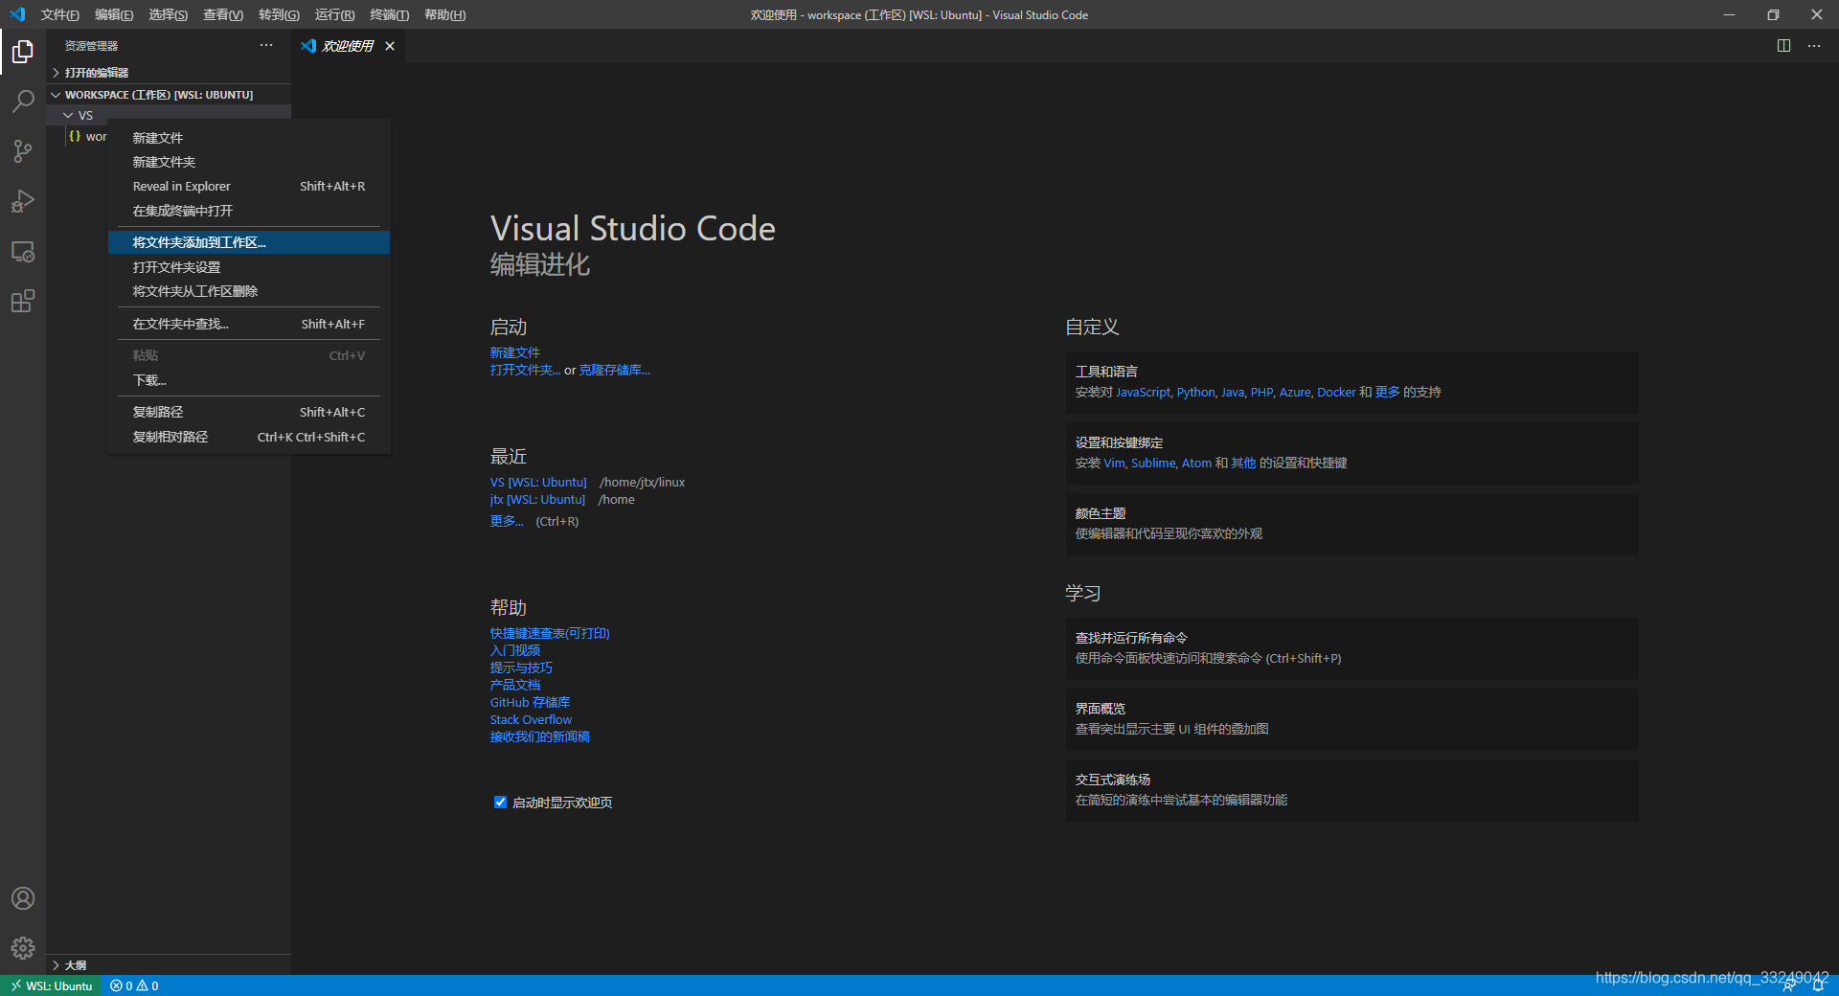
Task: Choose 新建文件 in context menu
Action: tap(249, 138)
